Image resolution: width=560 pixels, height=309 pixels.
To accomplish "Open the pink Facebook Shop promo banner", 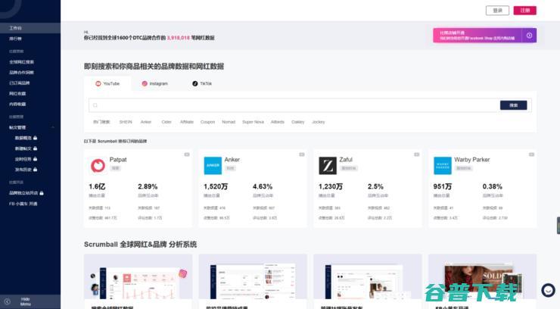I will click(484, 36).
